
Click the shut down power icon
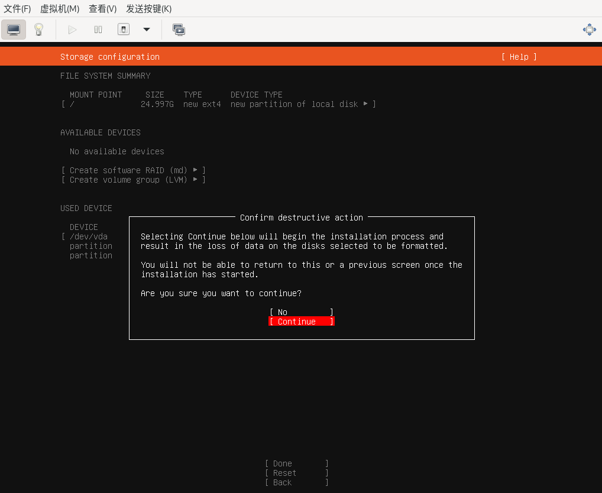click(123, 30)
